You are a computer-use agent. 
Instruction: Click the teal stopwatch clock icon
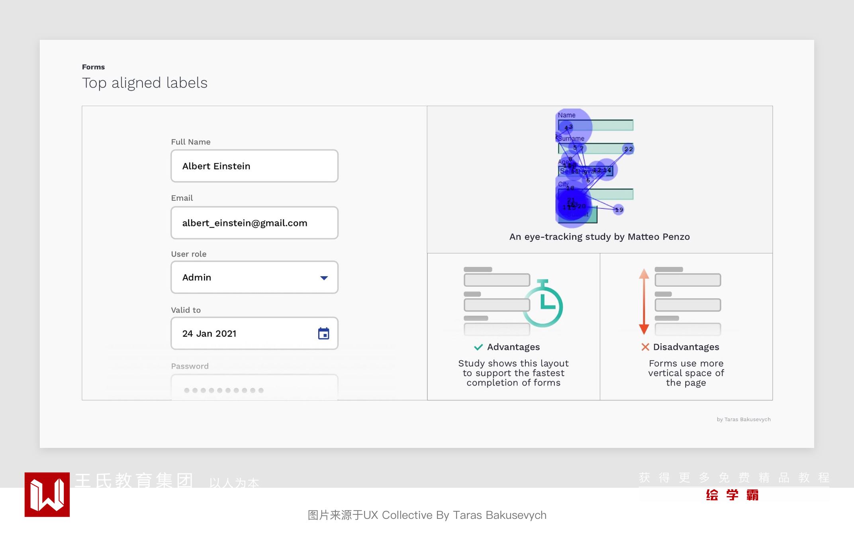tap(543, 305)
